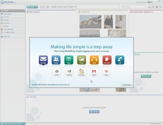Collapse the sidebar with arrow toggle
163x125 pixels.
pyautogui.click(x=24, y=10)
